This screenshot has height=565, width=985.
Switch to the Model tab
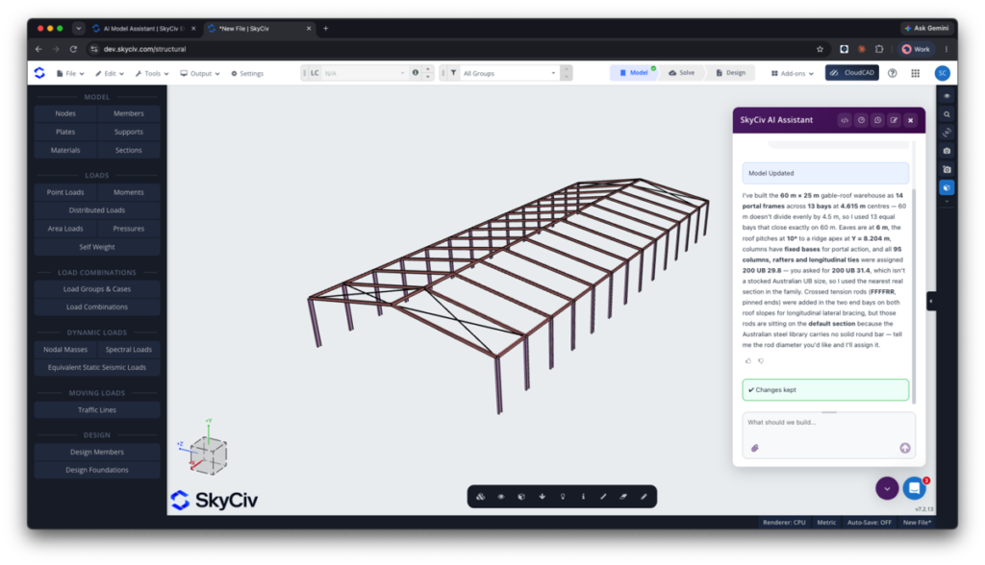[x=633, y=73]
